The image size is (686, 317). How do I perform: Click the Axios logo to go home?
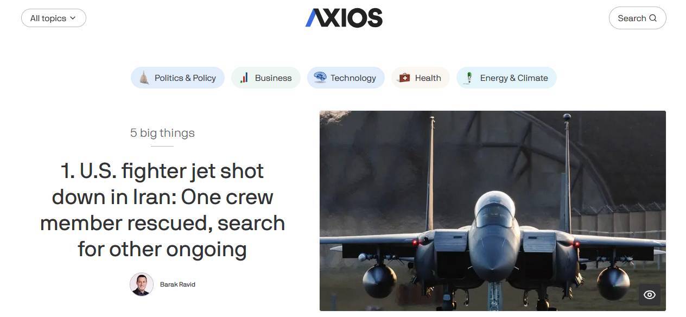click(344, 18)
